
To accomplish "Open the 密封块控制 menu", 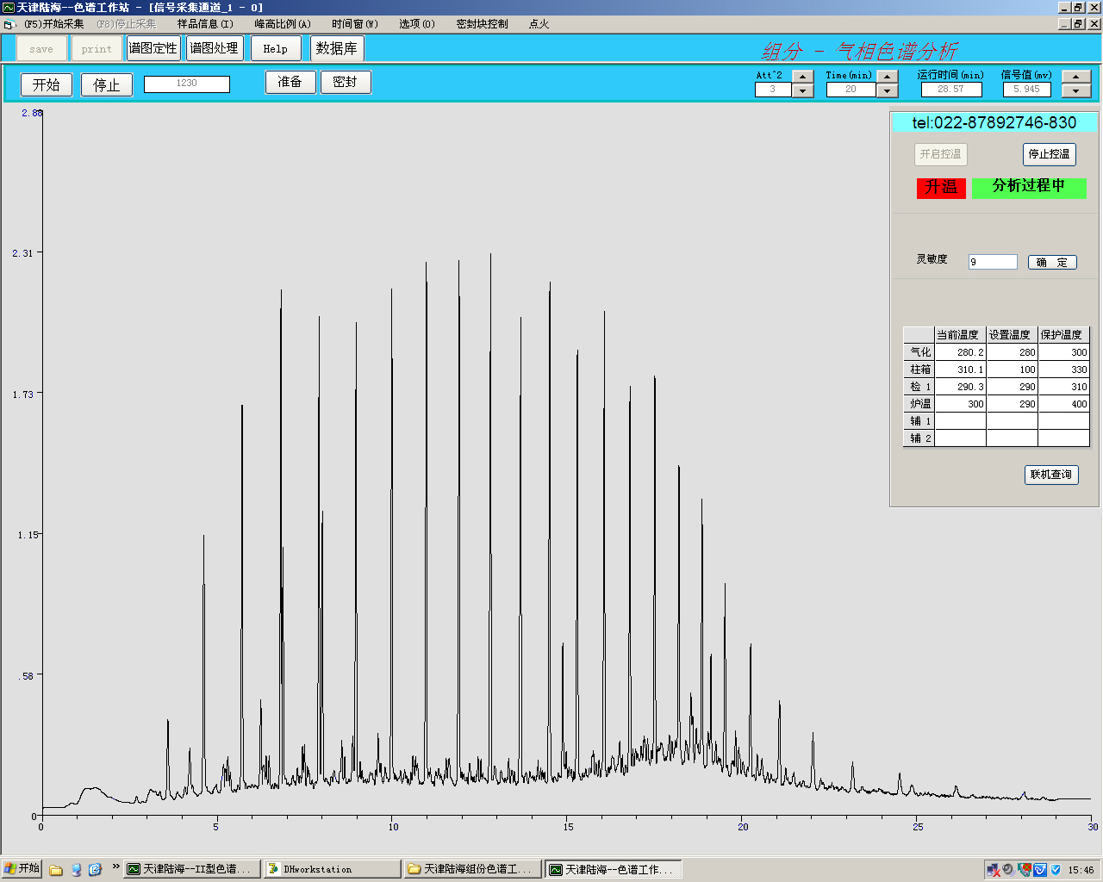I will click(x=483, y=24).
